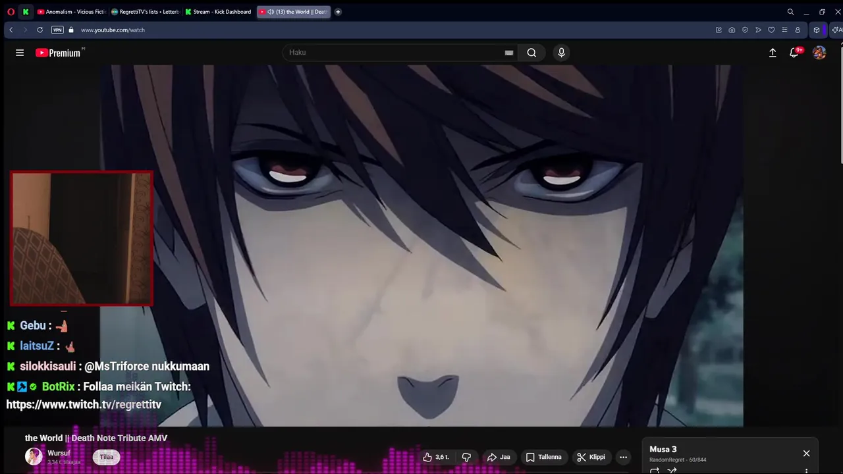
Task: Toggle the VPN badge
Action: point(57,30)
